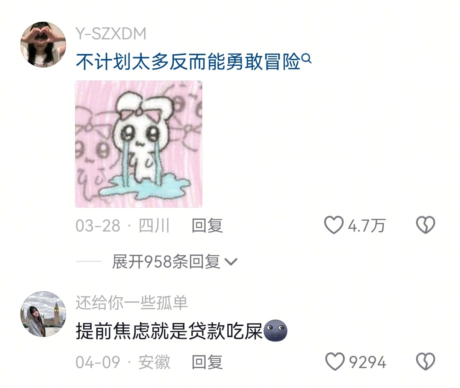Tap the magnifier icon after 勇敢冒险
This screenshot has width=460, height=388.
(x=307, y=59)
